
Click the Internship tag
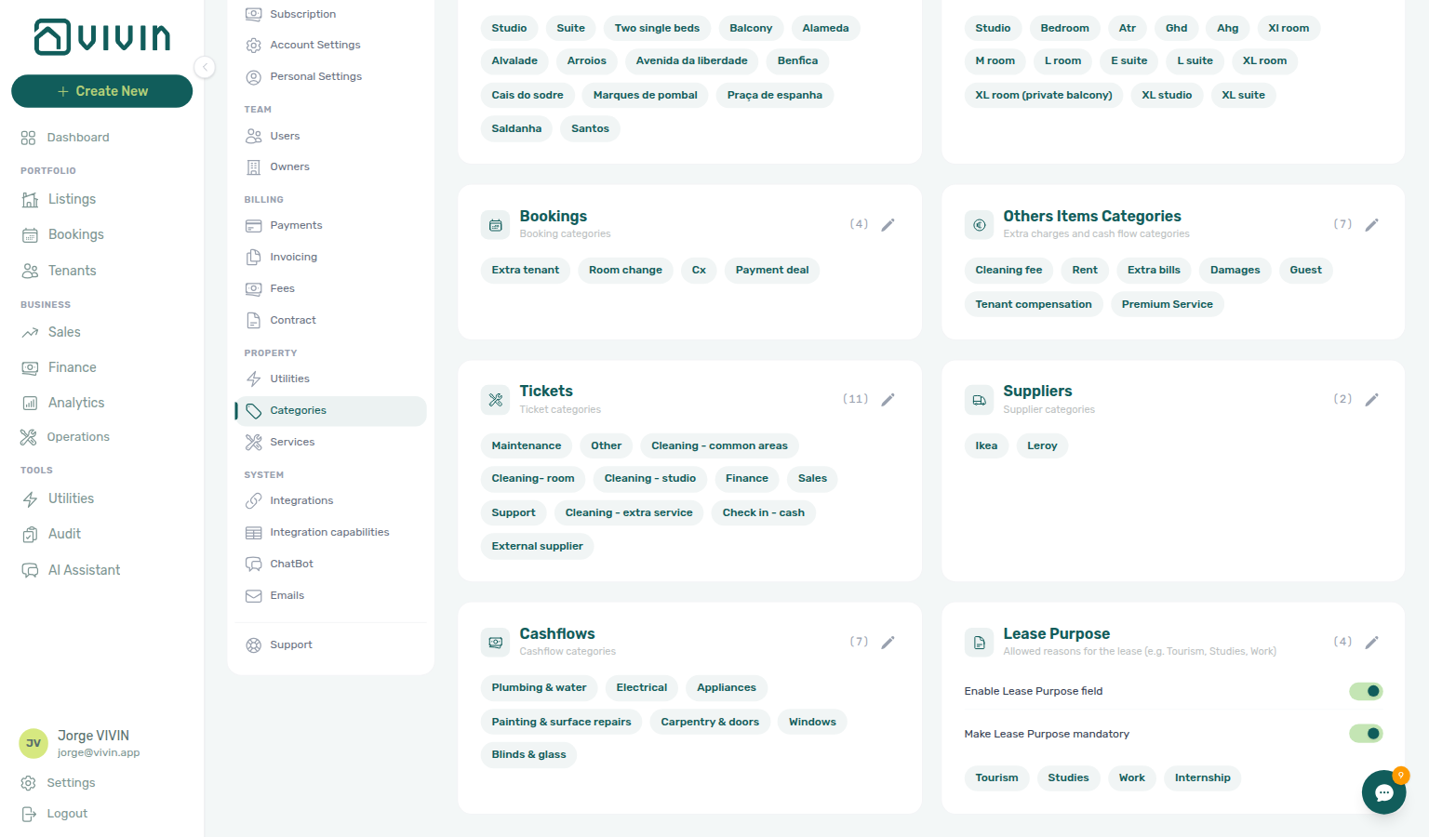(1203, 777)
